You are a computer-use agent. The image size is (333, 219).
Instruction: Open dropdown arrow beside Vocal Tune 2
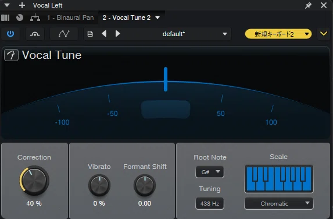(157, 17)
